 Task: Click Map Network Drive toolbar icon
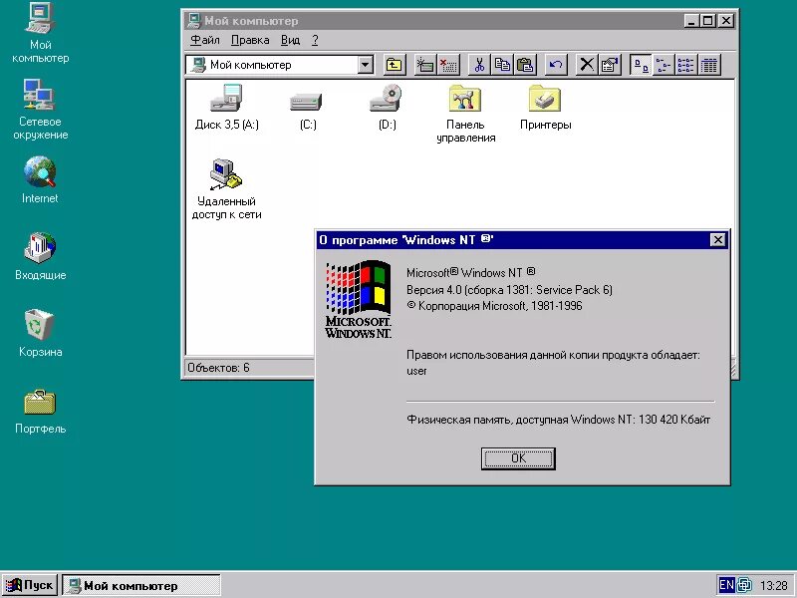tap(425, 65)
